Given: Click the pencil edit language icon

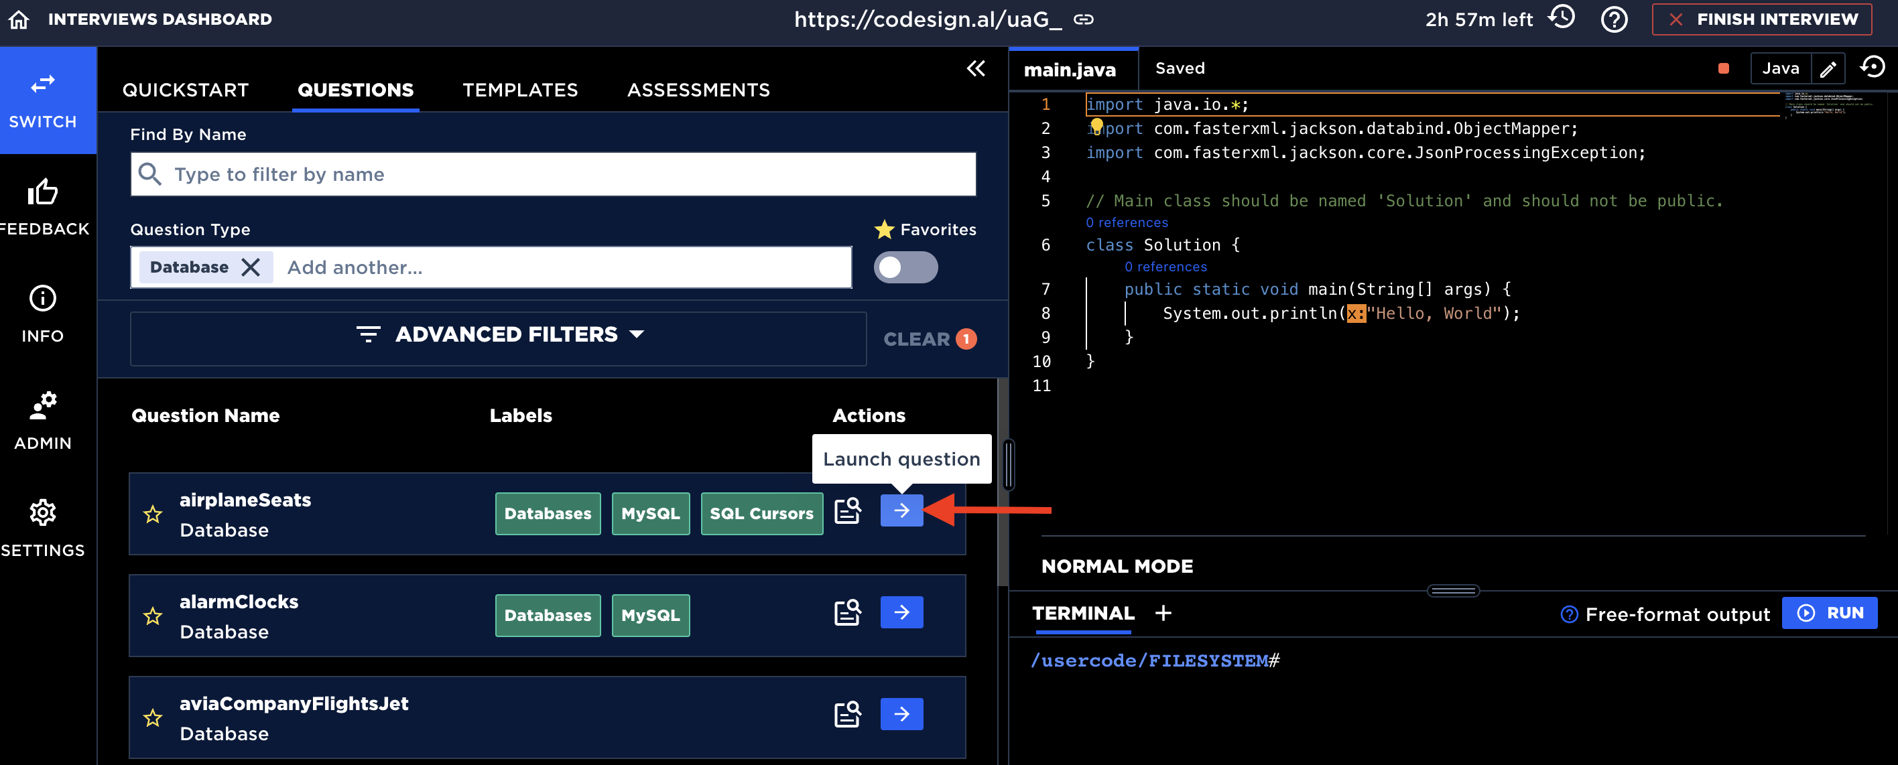Looking at the screenshot, I should [1827, 69].
